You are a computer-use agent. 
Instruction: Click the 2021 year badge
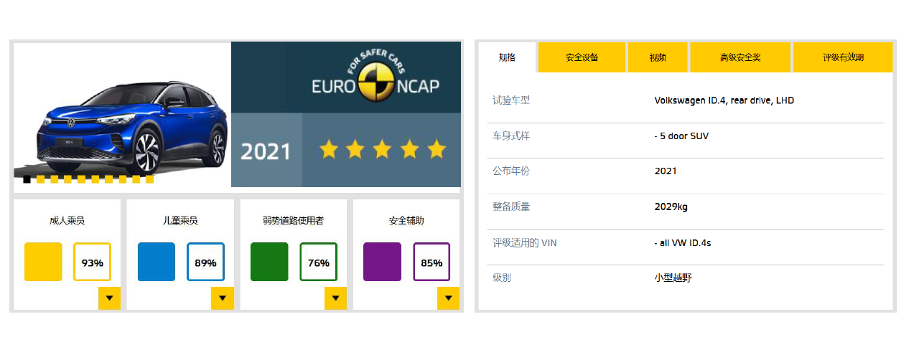[x=266, y=151]
